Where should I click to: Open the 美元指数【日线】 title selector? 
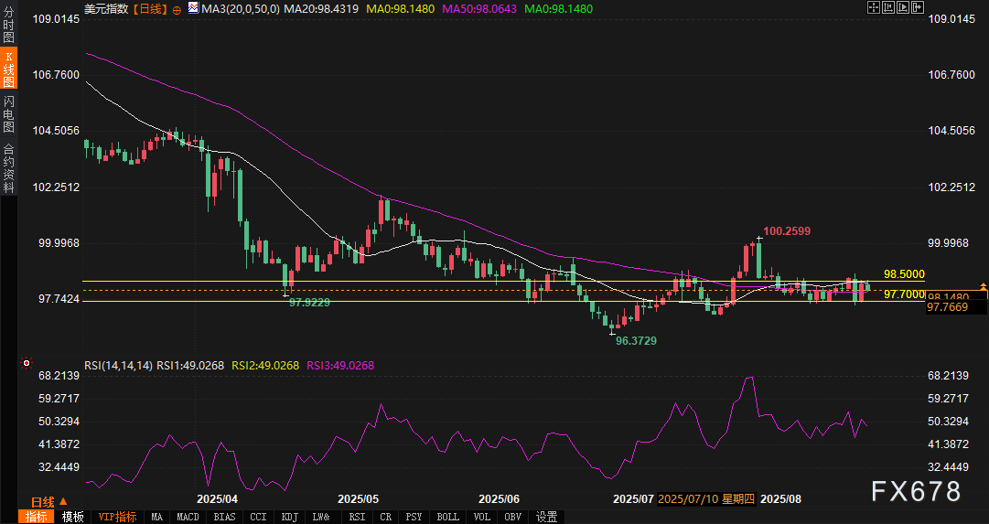124,8
